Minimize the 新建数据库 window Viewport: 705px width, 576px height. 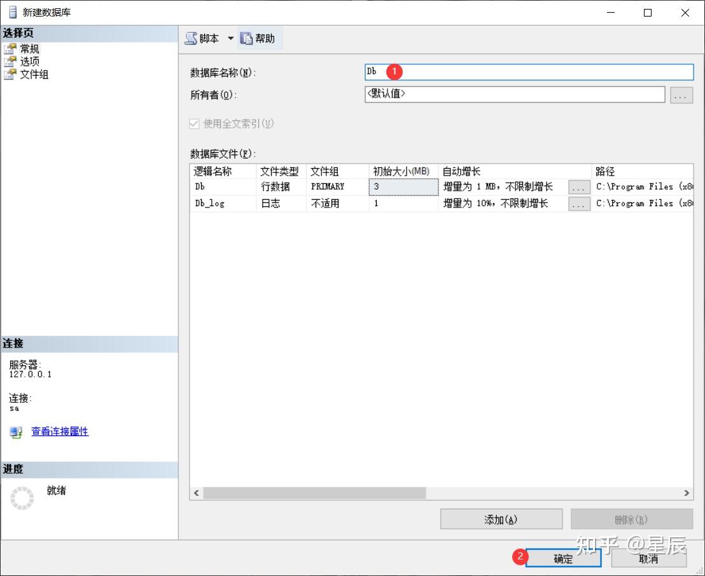[x=611, y=13]
